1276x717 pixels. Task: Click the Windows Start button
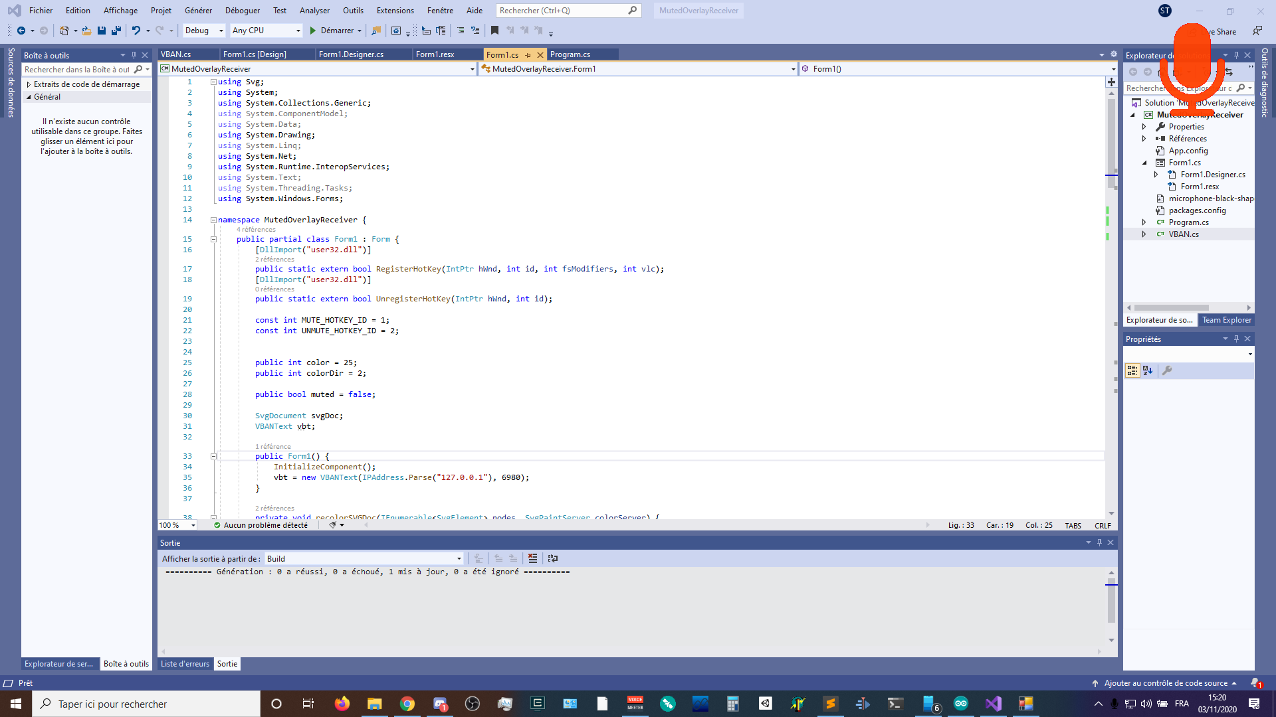click(x=16, y=704)
